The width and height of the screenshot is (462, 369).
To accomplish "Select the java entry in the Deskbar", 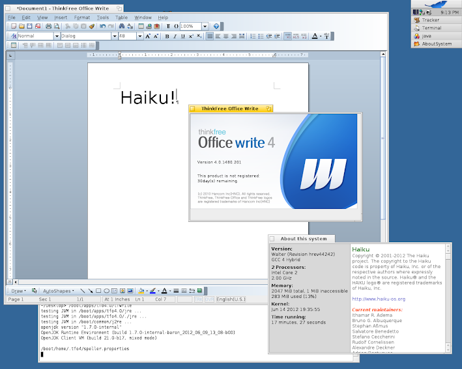I will [x=437, y=36].
